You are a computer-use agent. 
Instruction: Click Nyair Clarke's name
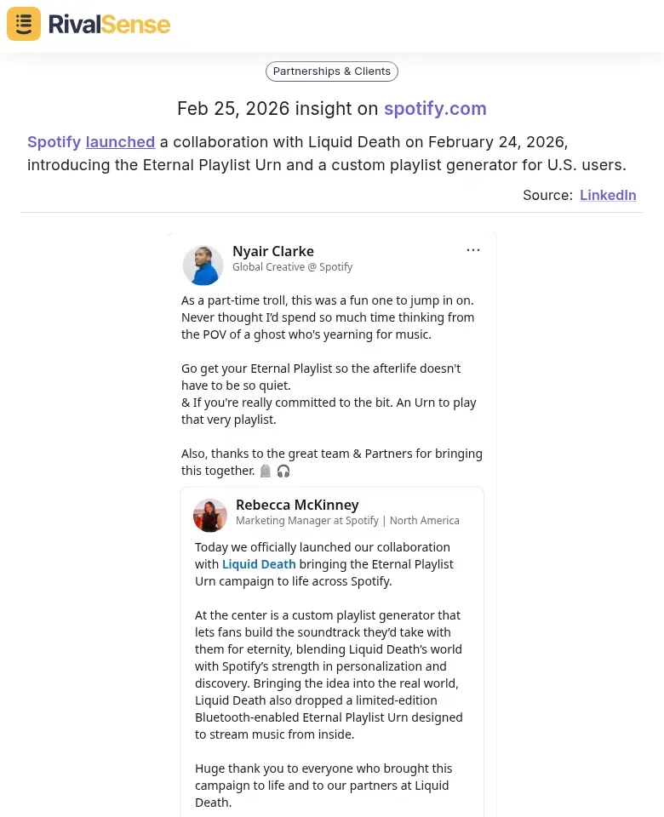[273, 251]
